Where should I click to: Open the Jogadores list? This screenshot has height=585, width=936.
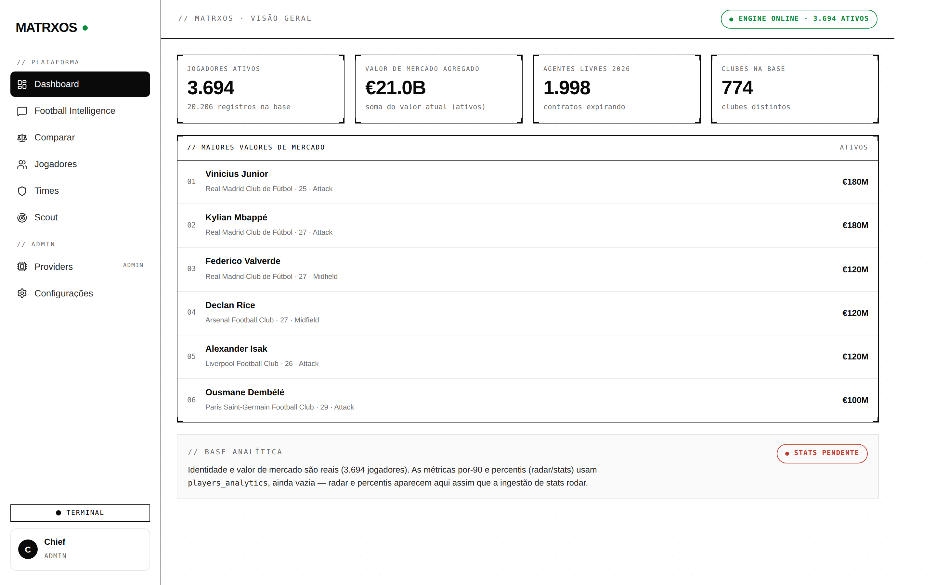pyautogui.click(x=80, y=164)
